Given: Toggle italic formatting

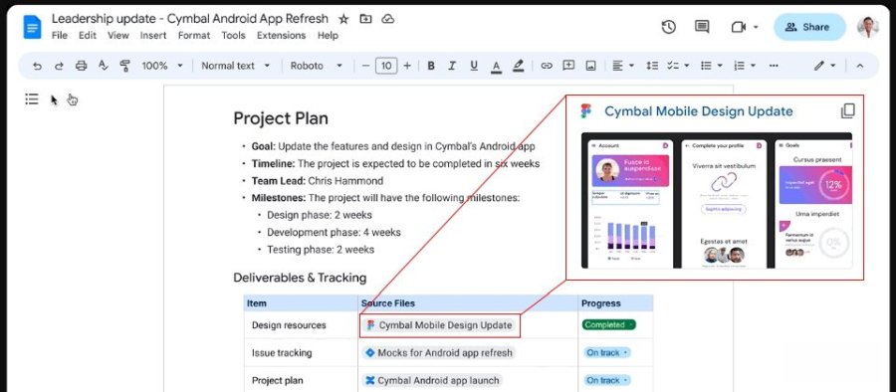Looking at the screenshot, I should tap(452, 66).
